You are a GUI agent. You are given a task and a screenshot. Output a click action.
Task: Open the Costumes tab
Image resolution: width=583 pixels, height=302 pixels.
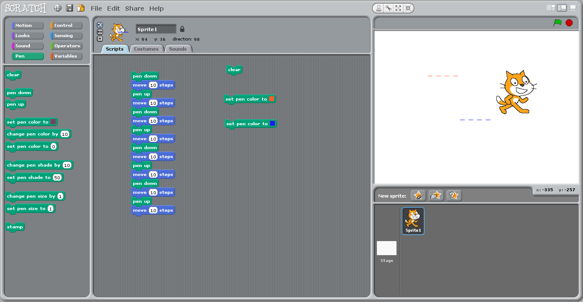point(146,49)
